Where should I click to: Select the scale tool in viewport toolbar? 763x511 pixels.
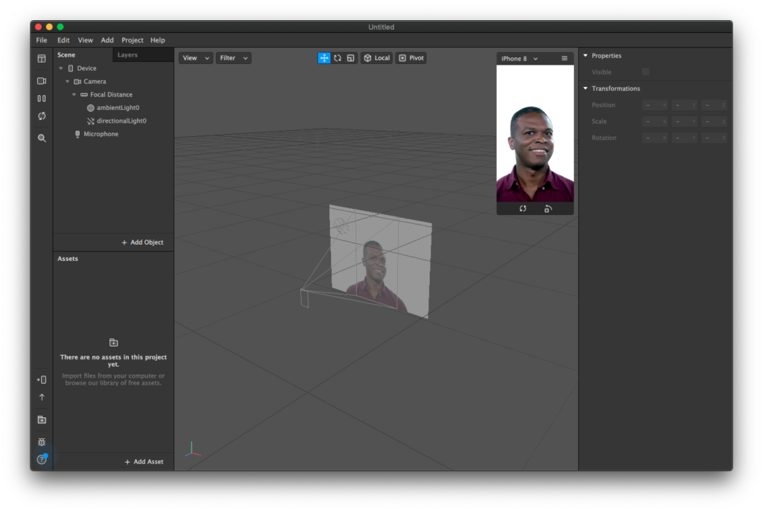pyautogui.click(x=350, y=58)
